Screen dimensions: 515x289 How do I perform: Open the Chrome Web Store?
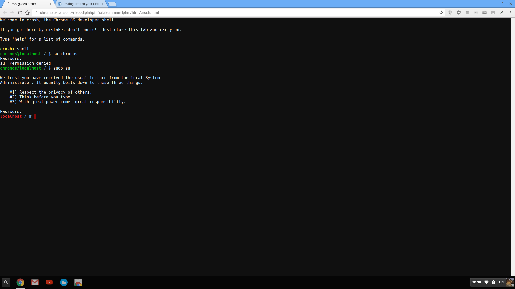[78, 282]
